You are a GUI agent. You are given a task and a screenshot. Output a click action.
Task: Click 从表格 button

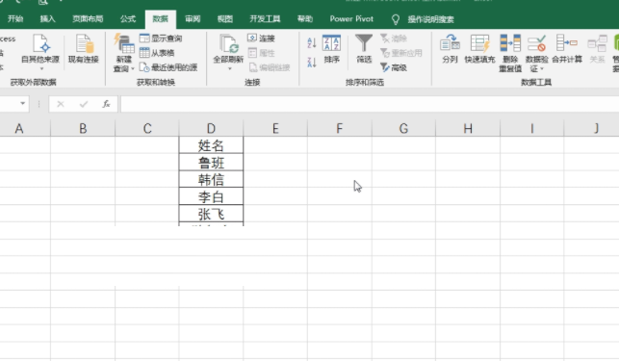click(157, 53)
